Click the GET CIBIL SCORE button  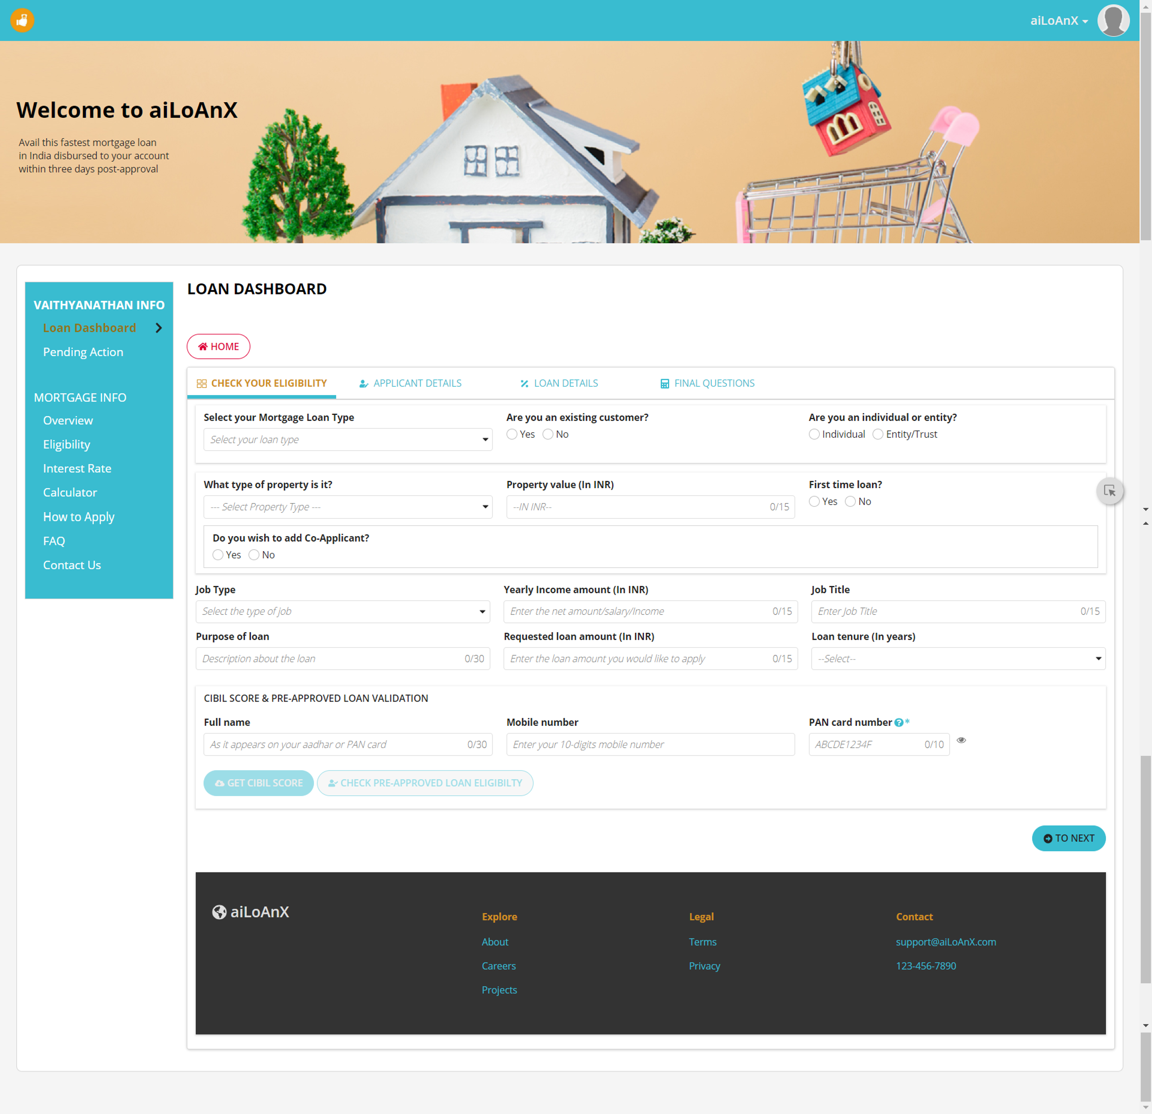[258, 783]
